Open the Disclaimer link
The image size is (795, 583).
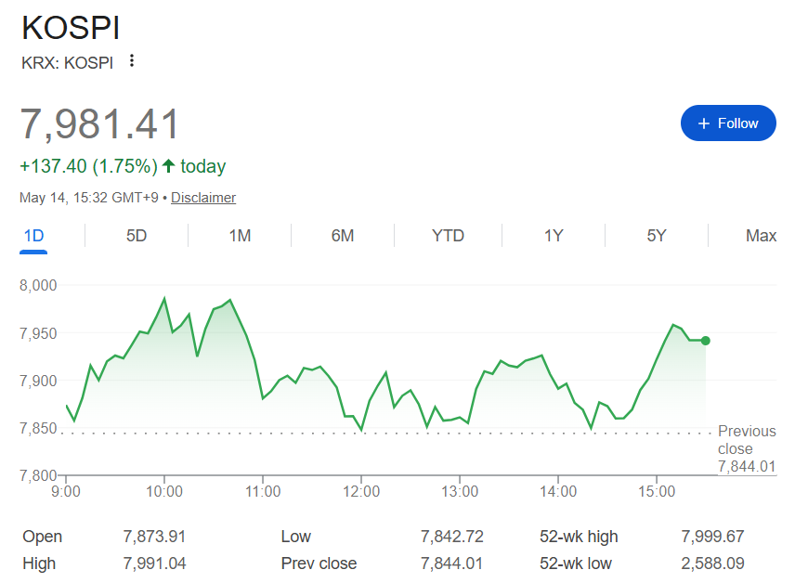203,197
